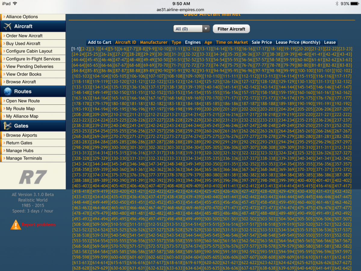Open Browse Airports
Image resolution: width=361 pixels, height=271 pixels.
pos(22,135)
